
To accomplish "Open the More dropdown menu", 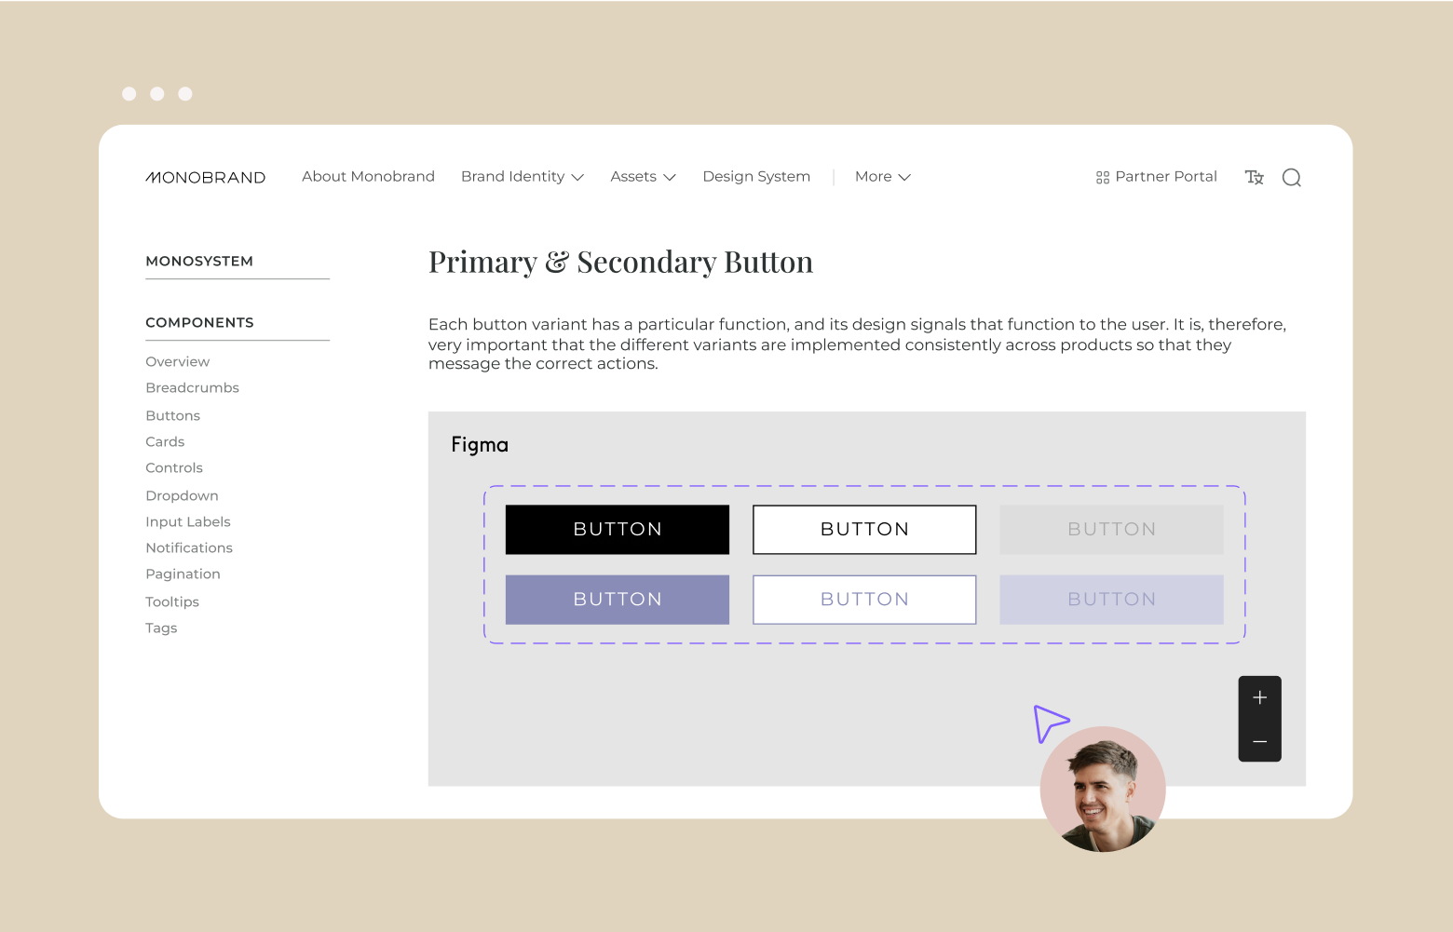I will pos(882,177).
